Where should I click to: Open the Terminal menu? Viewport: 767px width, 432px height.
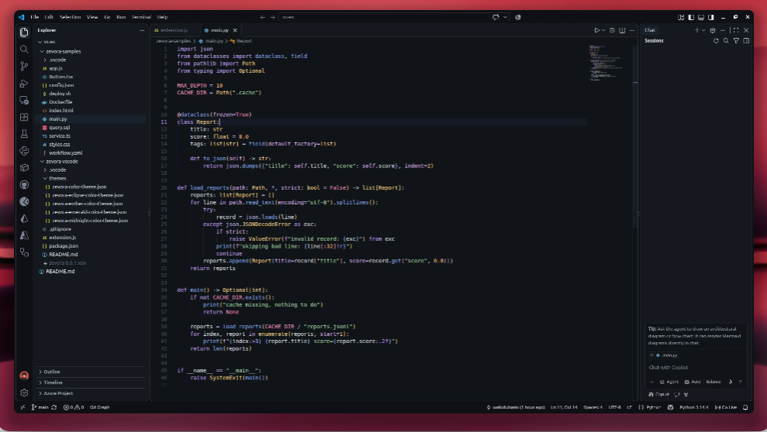pos(141,17)
